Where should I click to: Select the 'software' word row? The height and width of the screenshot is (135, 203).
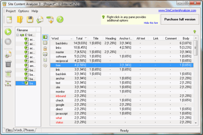click(x=122, y=56)
